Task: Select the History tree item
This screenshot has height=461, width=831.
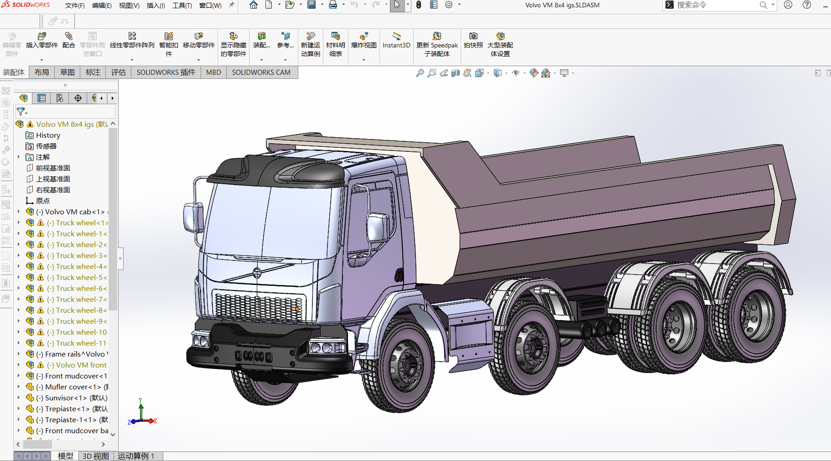Action: pyautogui.click(x=48, y=135)
